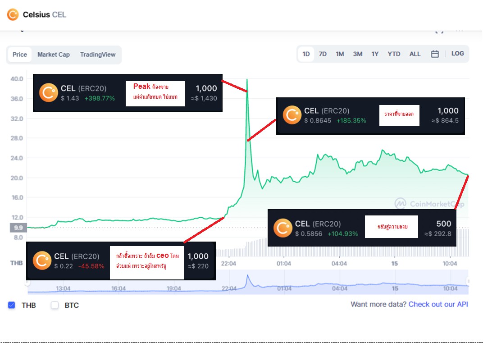The width and height of the screenshot is (483, 343).
Task: Click the CEL coin icon showing $1.43
Action: [48, 92]
